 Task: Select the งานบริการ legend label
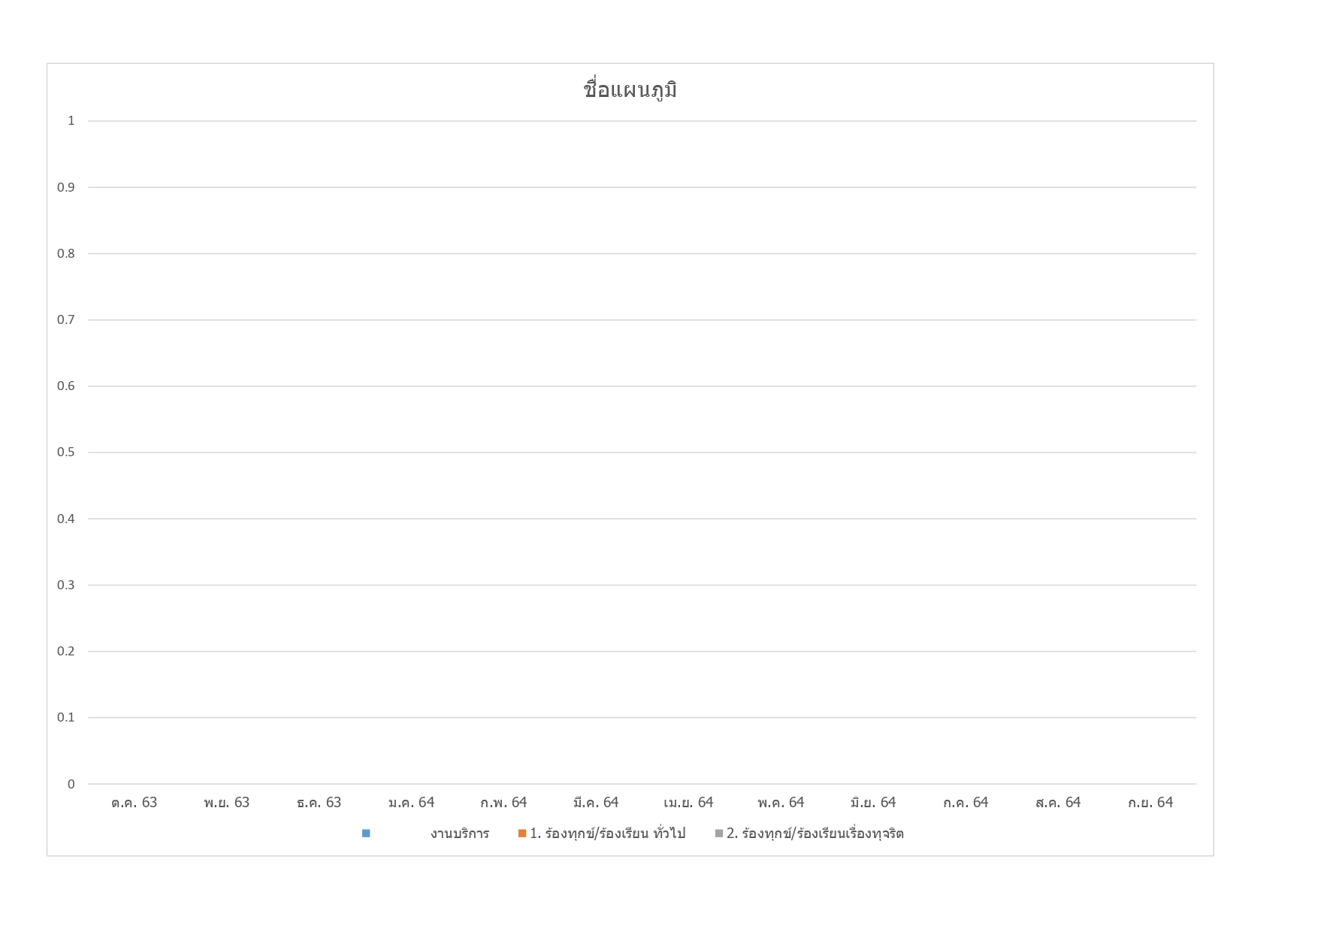(459, 834)
